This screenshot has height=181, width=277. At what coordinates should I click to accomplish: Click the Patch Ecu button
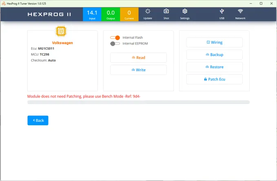(215, 79)
